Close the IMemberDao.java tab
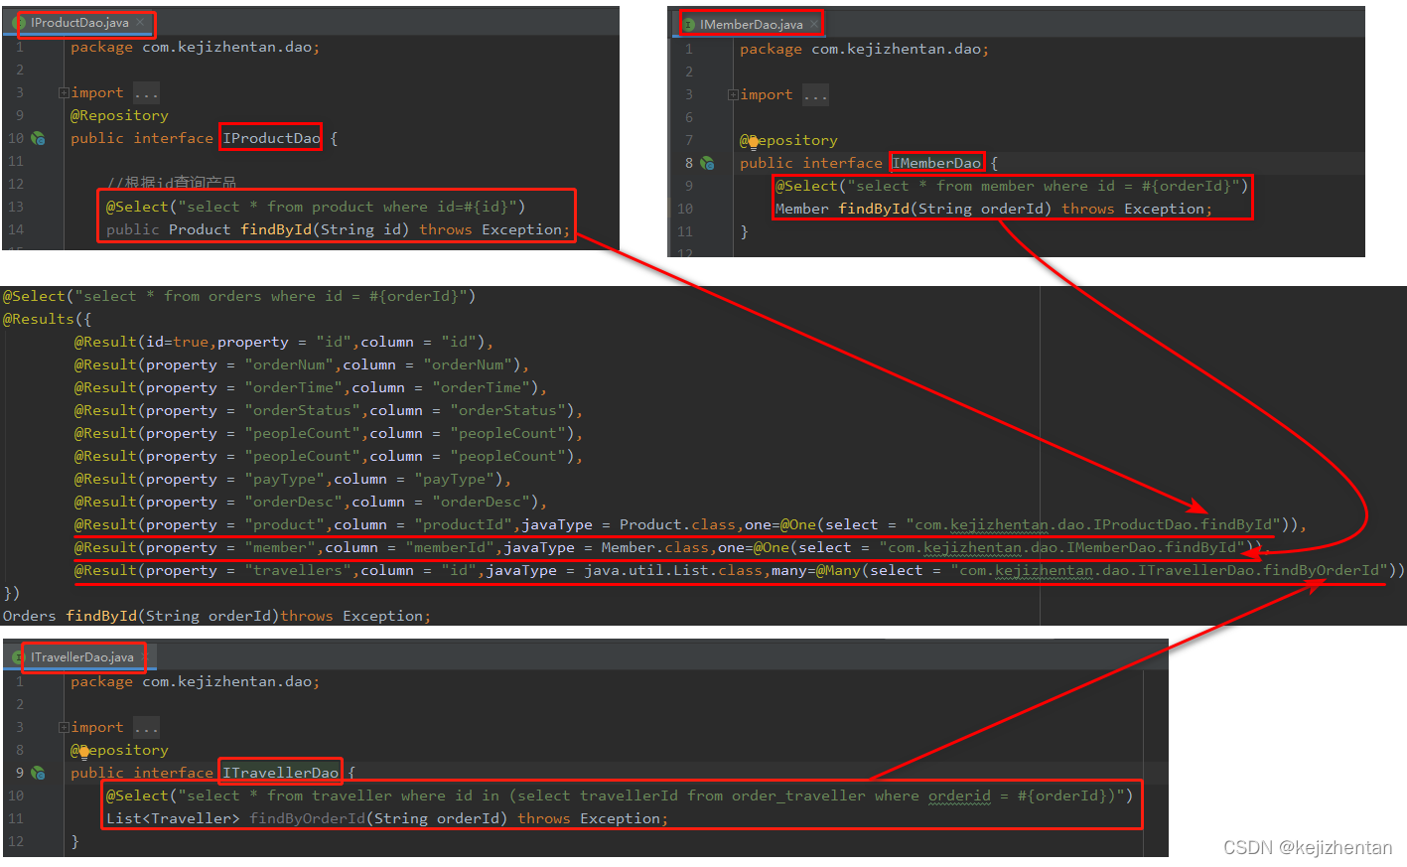This screenshot has height=867, width=1407. click(x=814, y=24)
